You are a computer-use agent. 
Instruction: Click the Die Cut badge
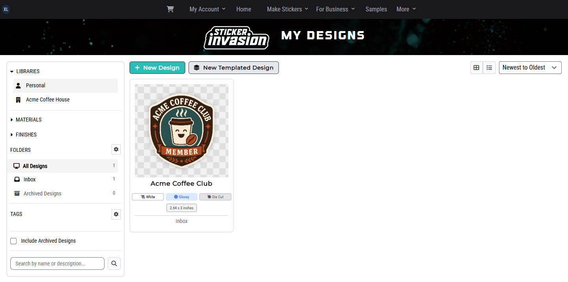click(215, 197)
